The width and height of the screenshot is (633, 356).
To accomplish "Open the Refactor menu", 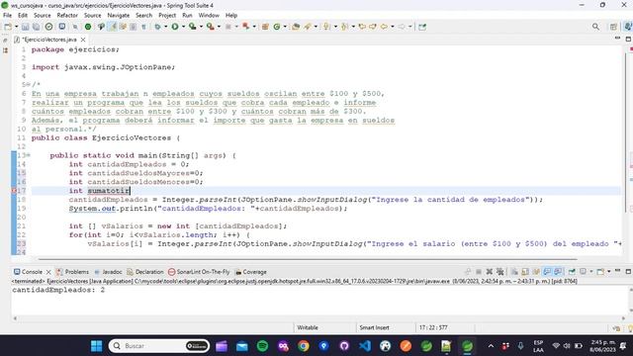I will pos(67,16).
